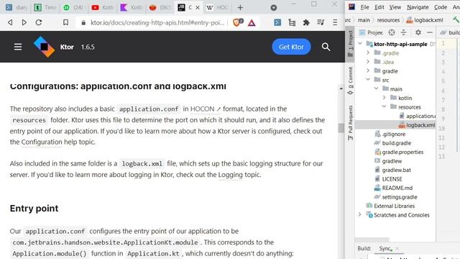Collapse the resources folder
Screen dimensions: 460x259
click(x=385, y=106)
